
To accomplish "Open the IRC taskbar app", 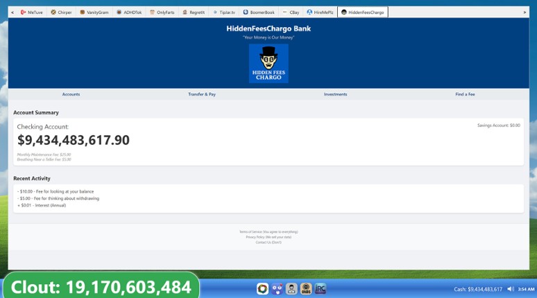I will pyautogui.click(x=321, y=289).
